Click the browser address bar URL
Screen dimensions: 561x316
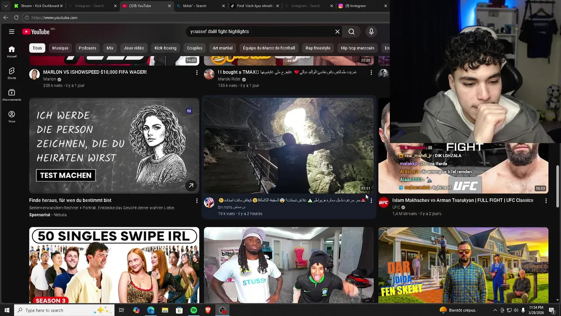(54, 18)
